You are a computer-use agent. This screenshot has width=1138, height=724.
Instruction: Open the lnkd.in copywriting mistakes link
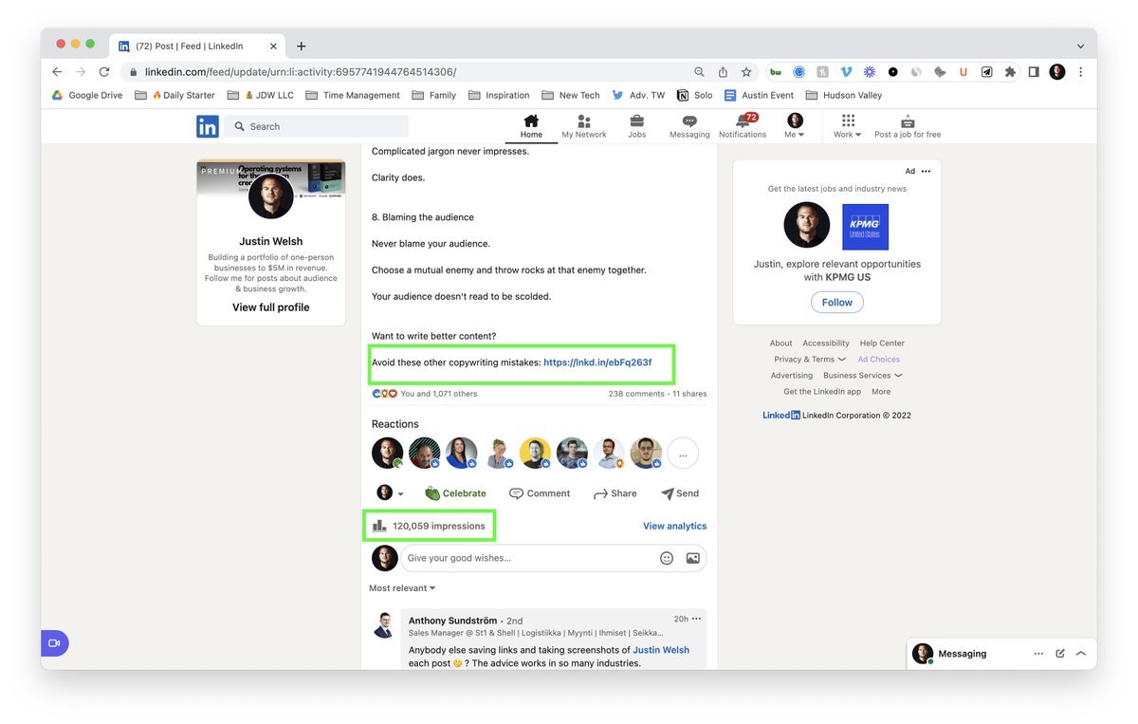coord(597,362)
